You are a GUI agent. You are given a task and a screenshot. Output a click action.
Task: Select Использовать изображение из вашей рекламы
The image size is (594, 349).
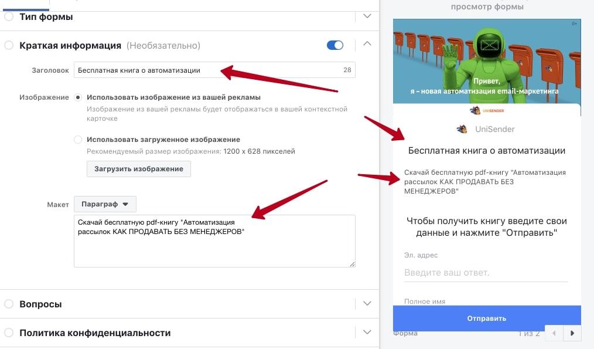pos(78,97)
